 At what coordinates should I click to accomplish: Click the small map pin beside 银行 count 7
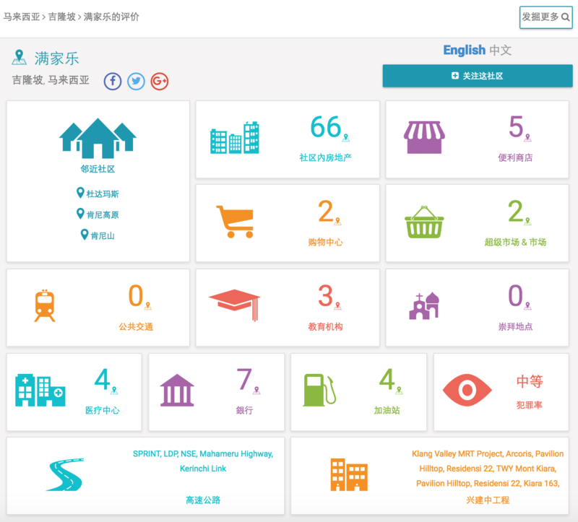tap(257, 391)
